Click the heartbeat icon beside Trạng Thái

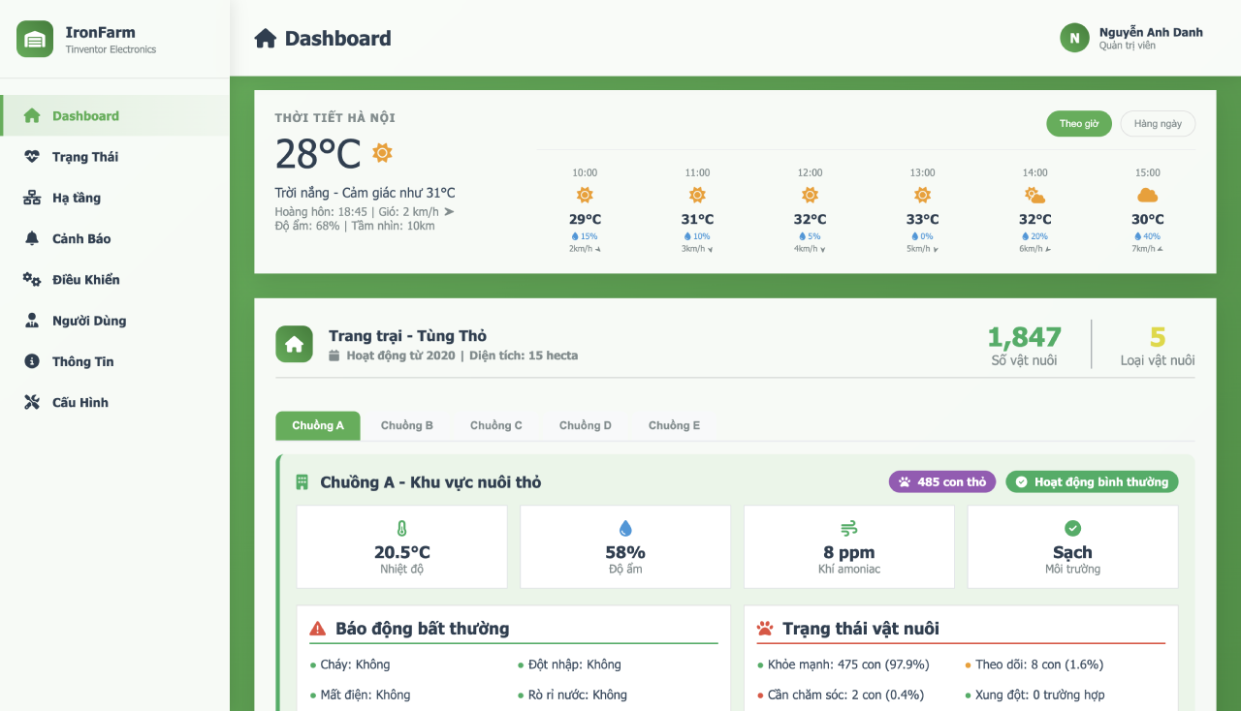(32, 157)
